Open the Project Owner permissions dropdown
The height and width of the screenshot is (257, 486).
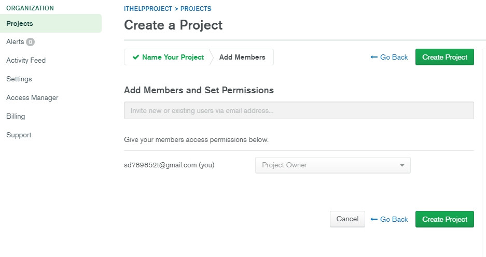(x=332, y=165)
